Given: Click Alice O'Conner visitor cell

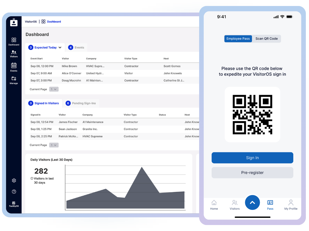Looking at the screenshot, I should [x=72, y=73].
